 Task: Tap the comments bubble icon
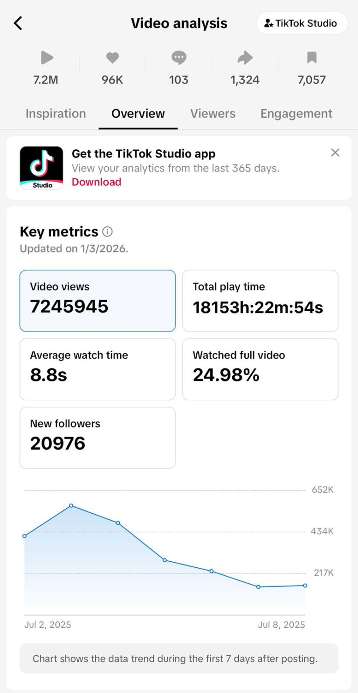pos(179,58)
